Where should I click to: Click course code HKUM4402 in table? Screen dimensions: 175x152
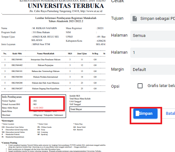coord(17,65)
